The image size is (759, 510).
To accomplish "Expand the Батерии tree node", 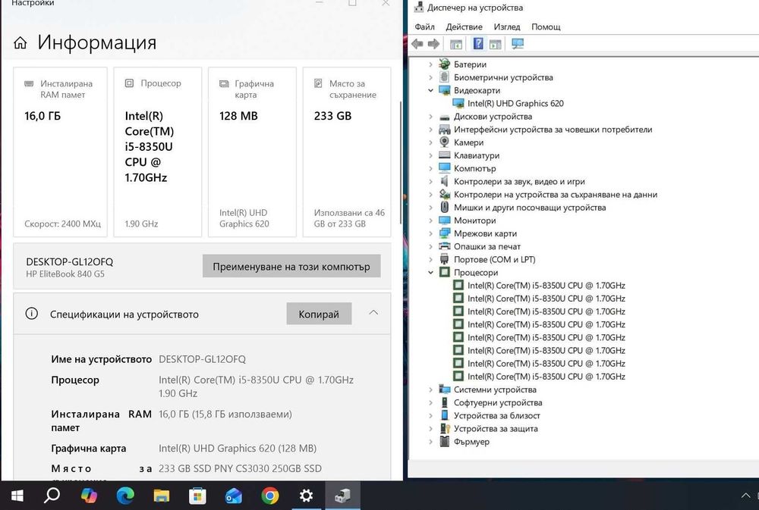I will pyautogui.click(x=430, y=64).
